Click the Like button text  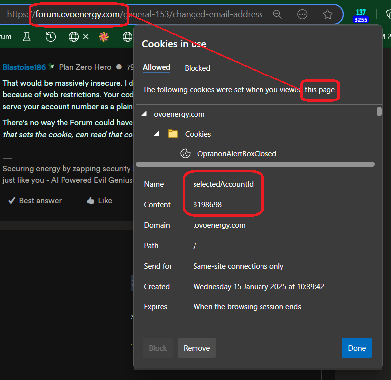click(x=105, y=201)
